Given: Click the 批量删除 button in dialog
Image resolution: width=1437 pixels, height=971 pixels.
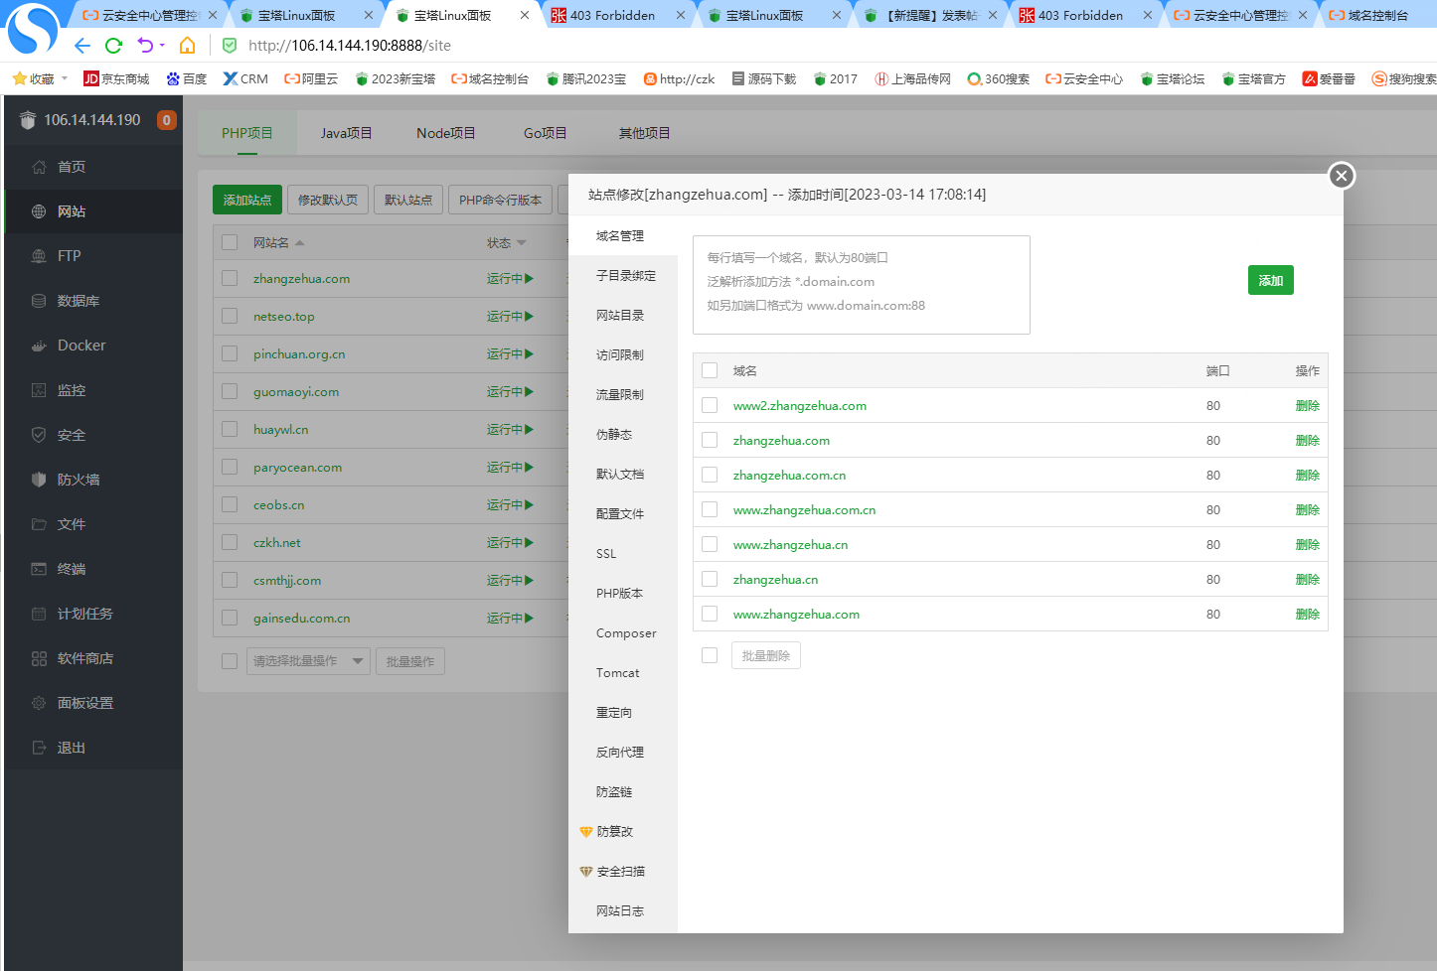Looking at the screenshot, I should (766, 655).
